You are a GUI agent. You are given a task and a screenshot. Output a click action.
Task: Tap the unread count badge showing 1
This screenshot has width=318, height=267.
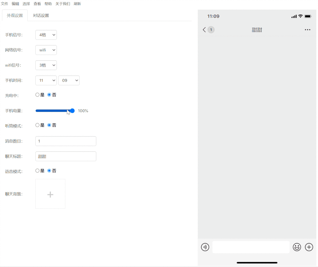pyautogui.click(x=211, y=30)
